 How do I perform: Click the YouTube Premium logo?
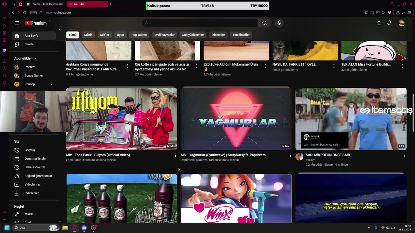(x=36, y=23)
